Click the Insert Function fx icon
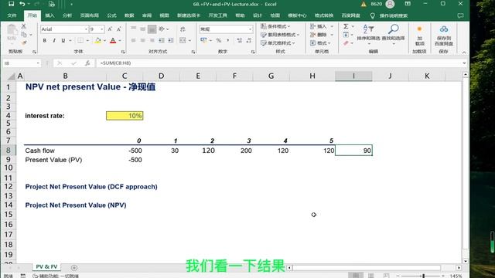This screenshot has width=495, height=278. (87, 63)
